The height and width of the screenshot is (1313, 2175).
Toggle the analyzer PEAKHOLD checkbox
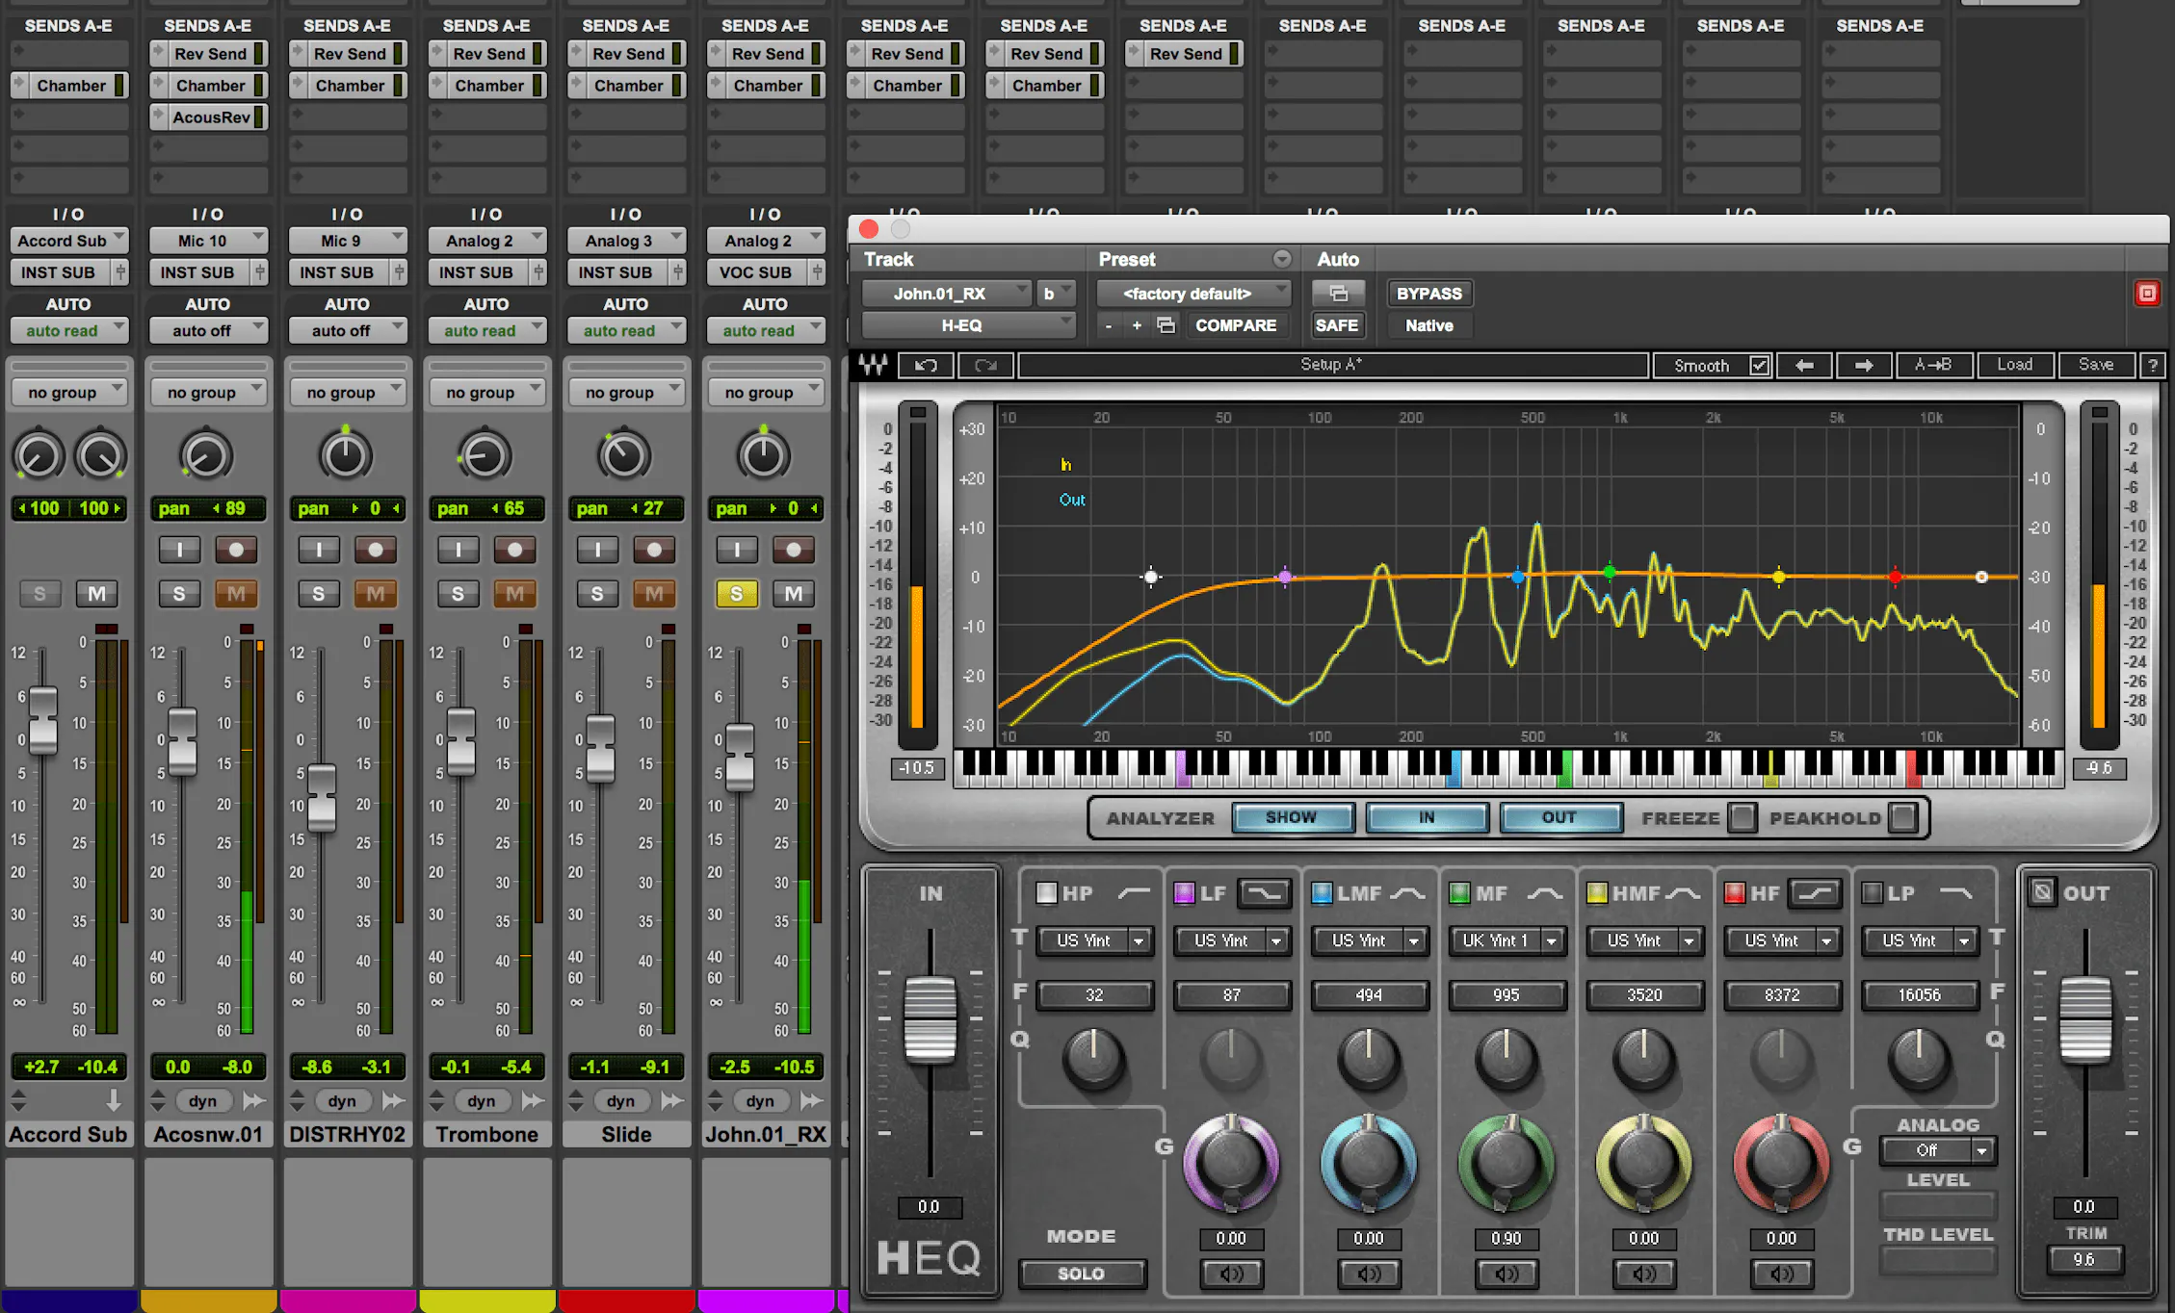1902,817
